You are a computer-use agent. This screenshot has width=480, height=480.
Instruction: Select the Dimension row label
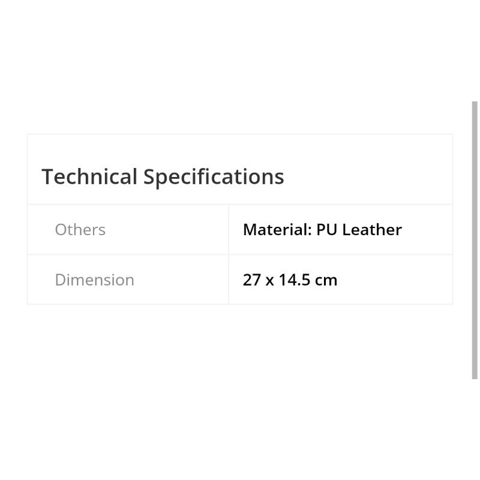(x=94, y=280)
